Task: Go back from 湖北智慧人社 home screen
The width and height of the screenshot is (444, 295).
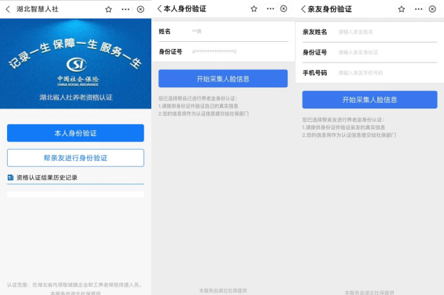Action: click(x=9, y=9)
